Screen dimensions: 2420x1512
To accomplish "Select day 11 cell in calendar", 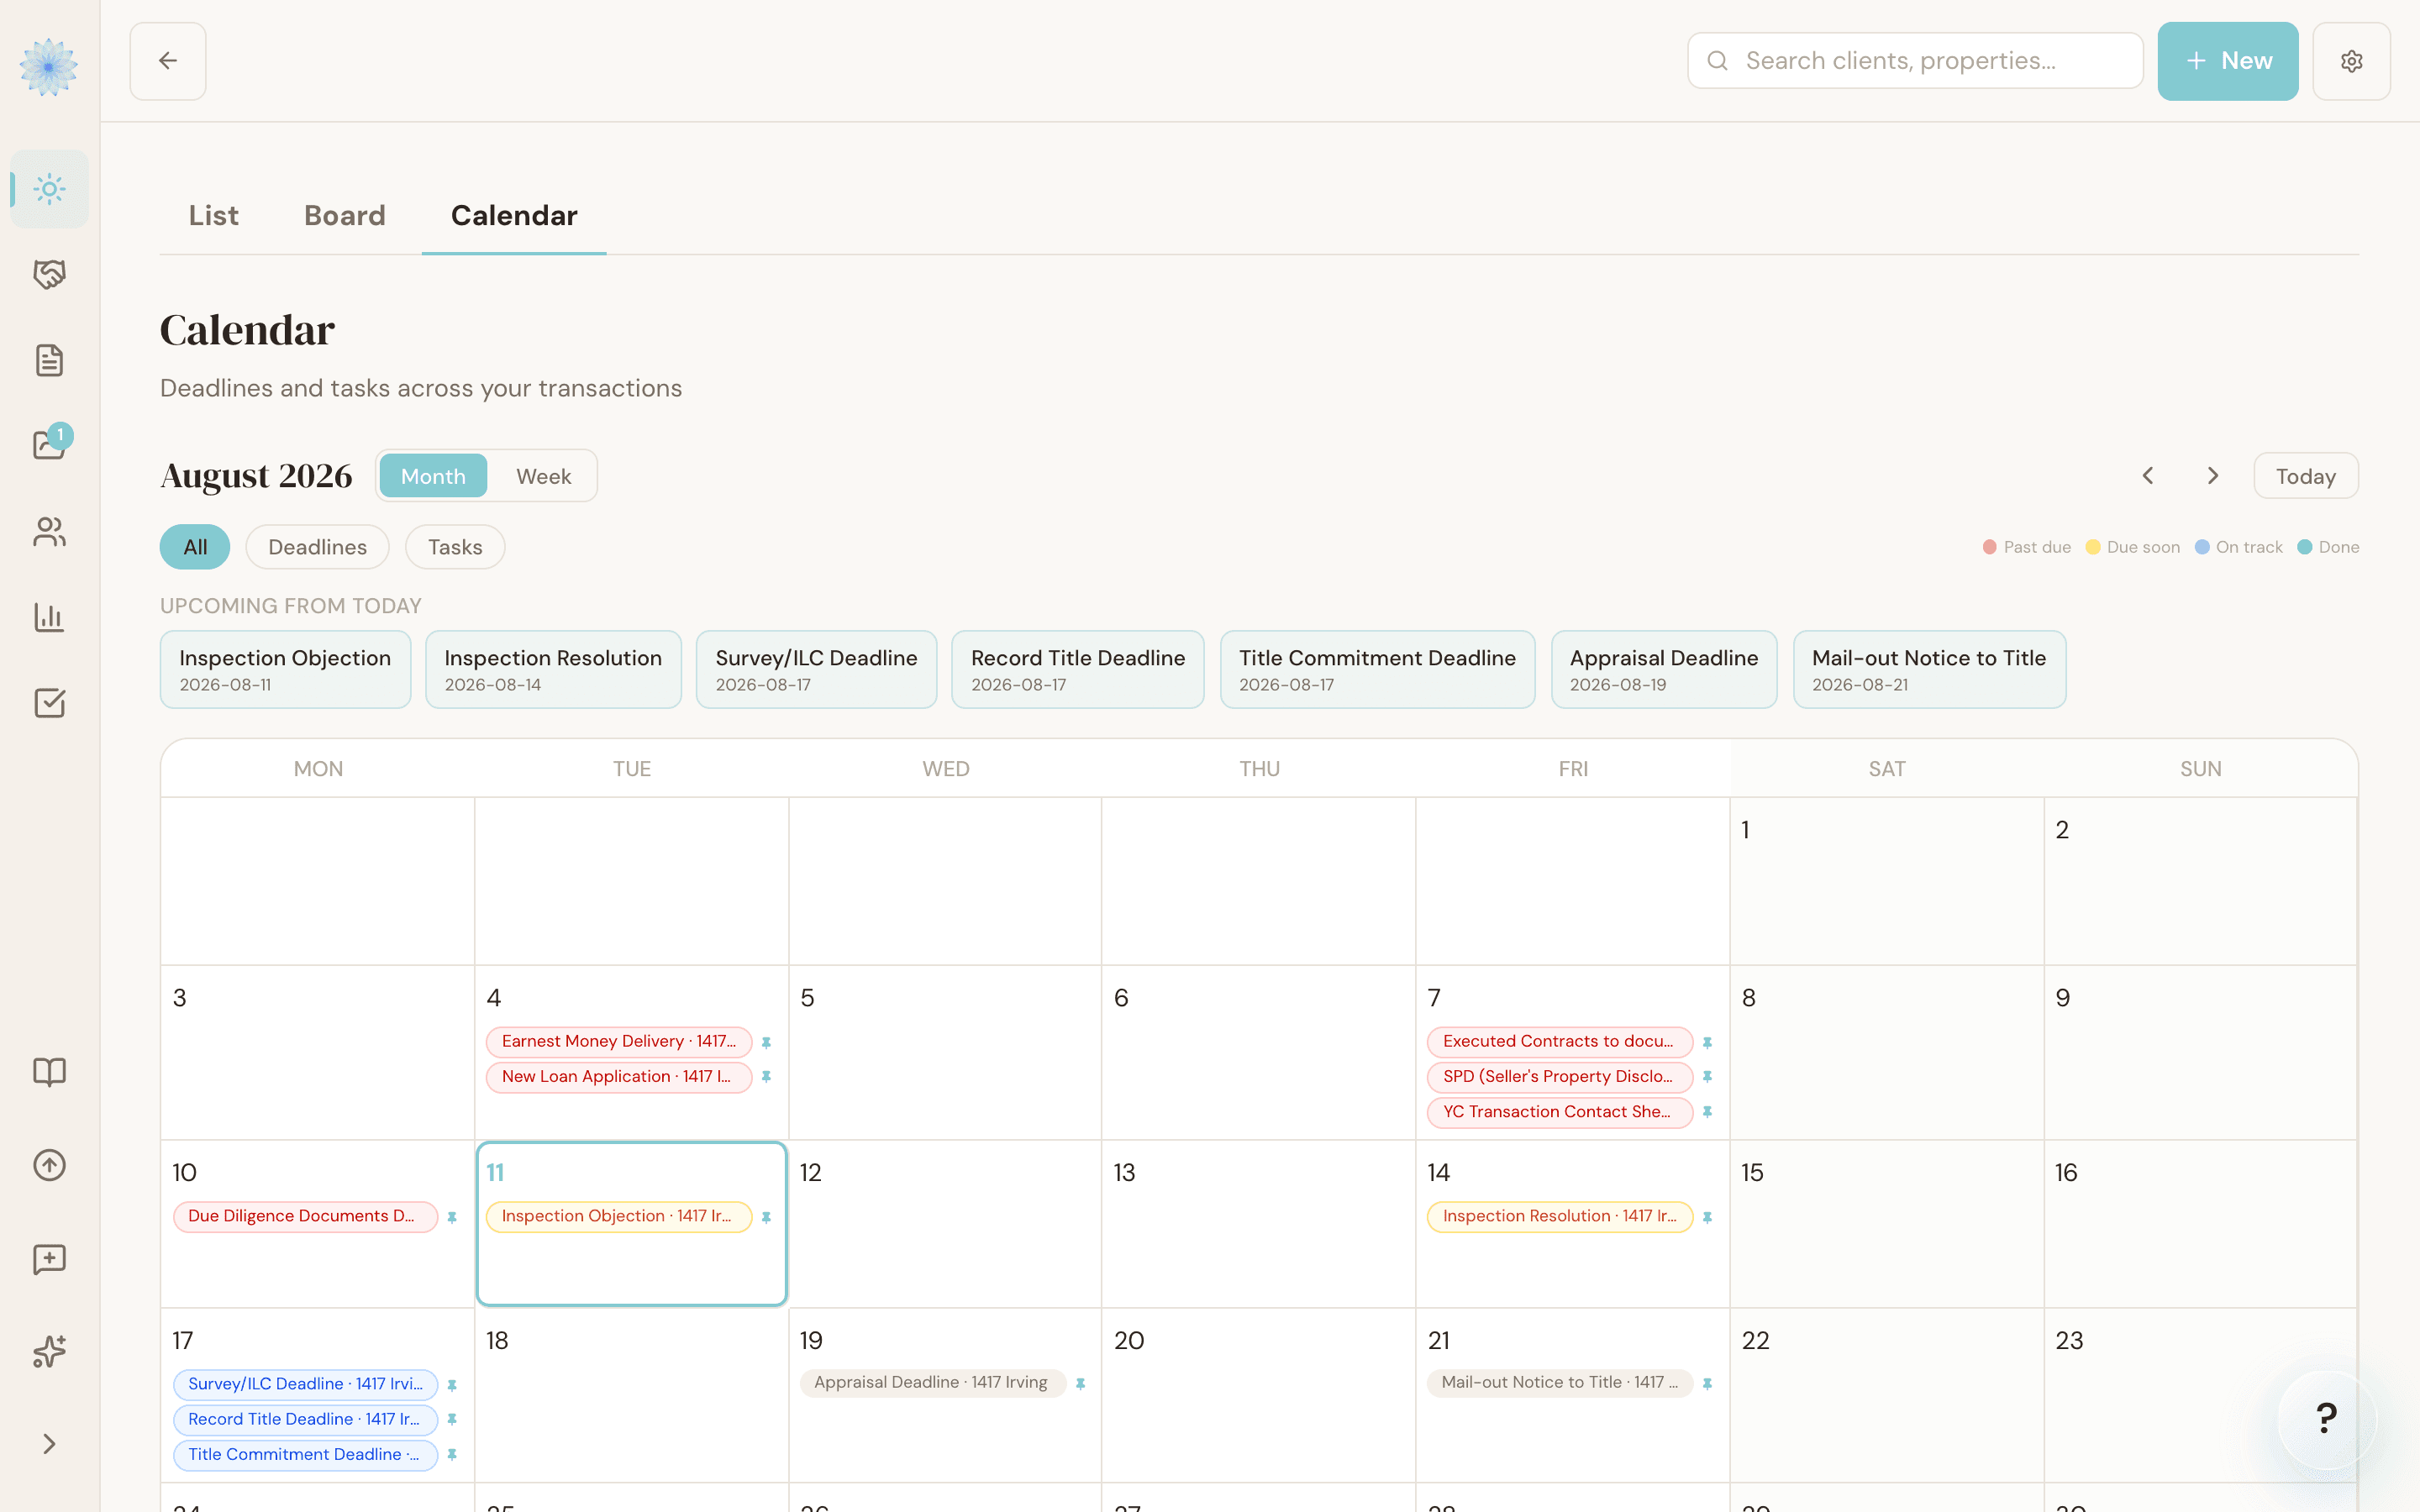I will (632, 1224).
